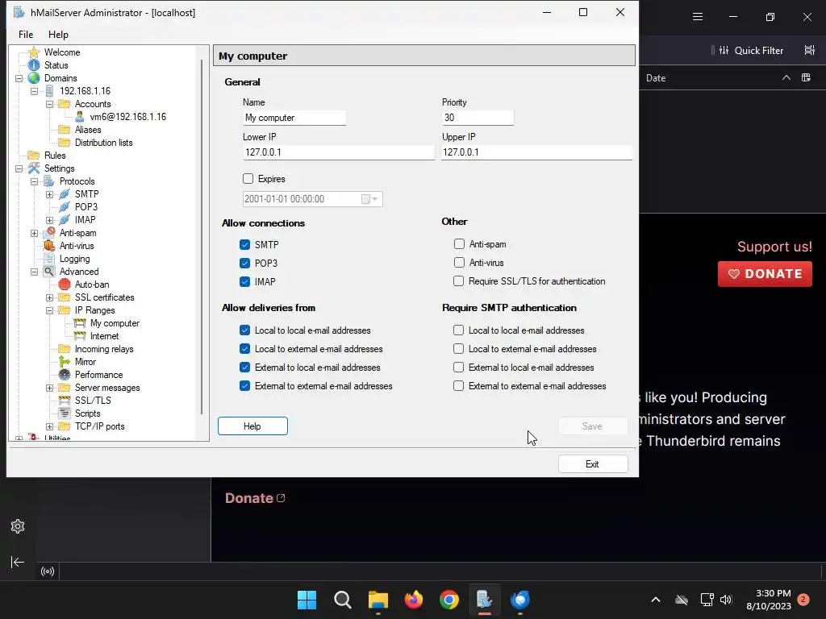Click the 192.168.1.16 domain server icon

[49, 91]
